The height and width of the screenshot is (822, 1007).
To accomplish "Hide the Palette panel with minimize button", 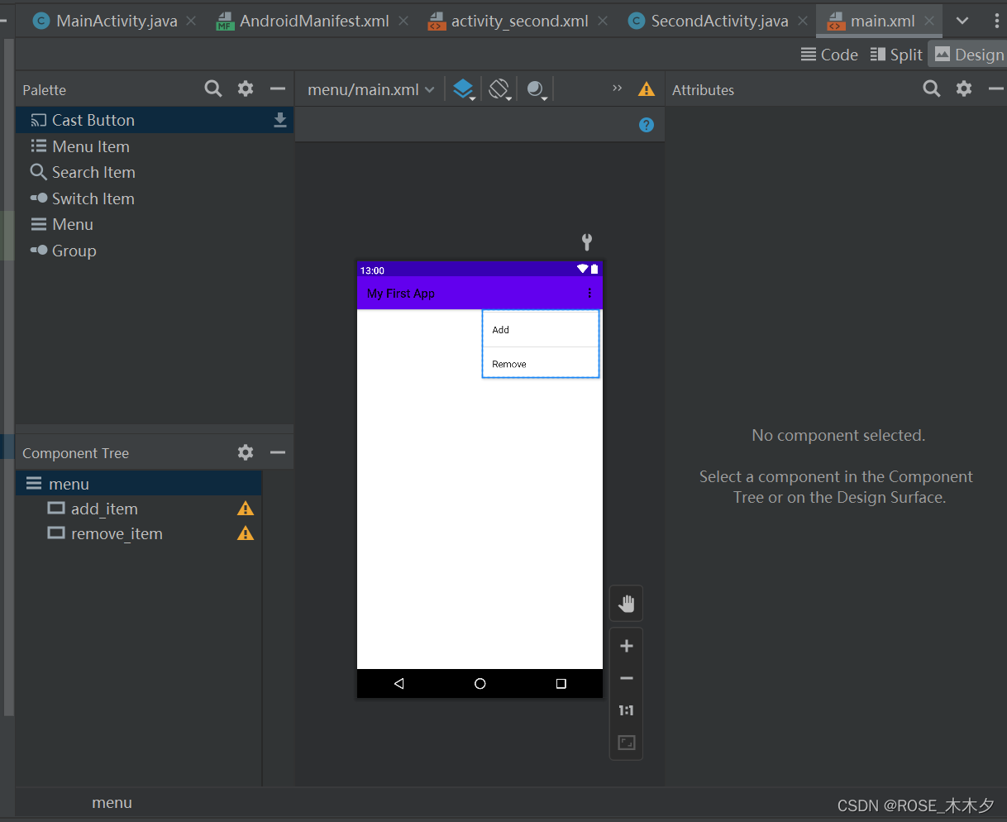I will coord(277,88).
